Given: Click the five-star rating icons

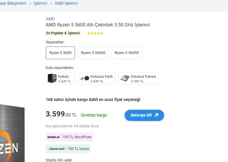Looking at the screenshot, I should tap(95, 33).
